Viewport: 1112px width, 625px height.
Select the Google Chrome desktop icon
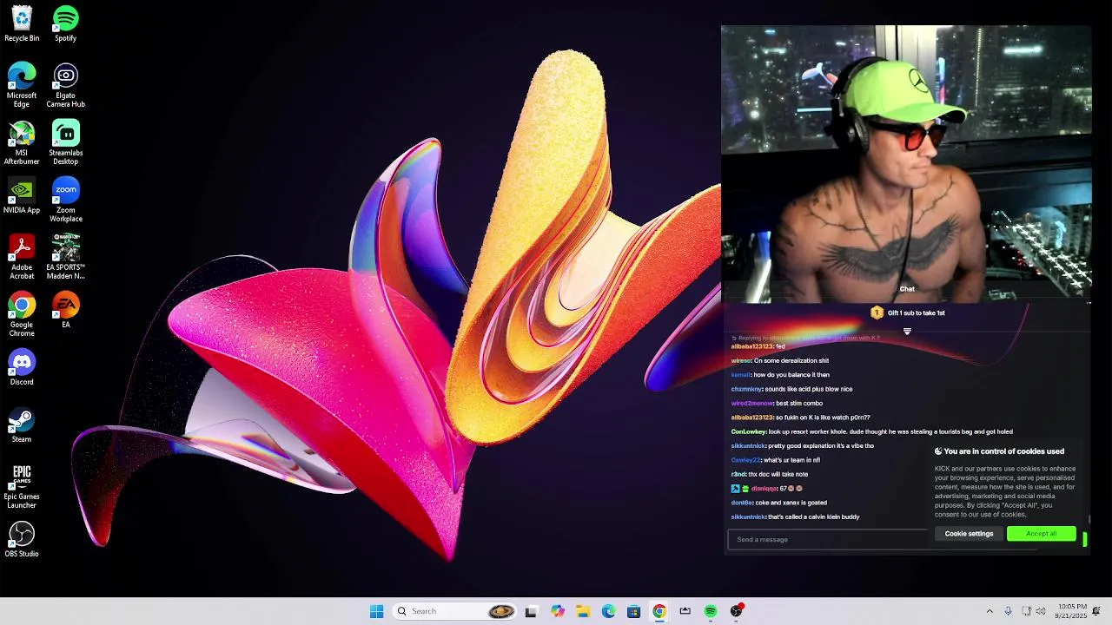click(x=22, y=314)
